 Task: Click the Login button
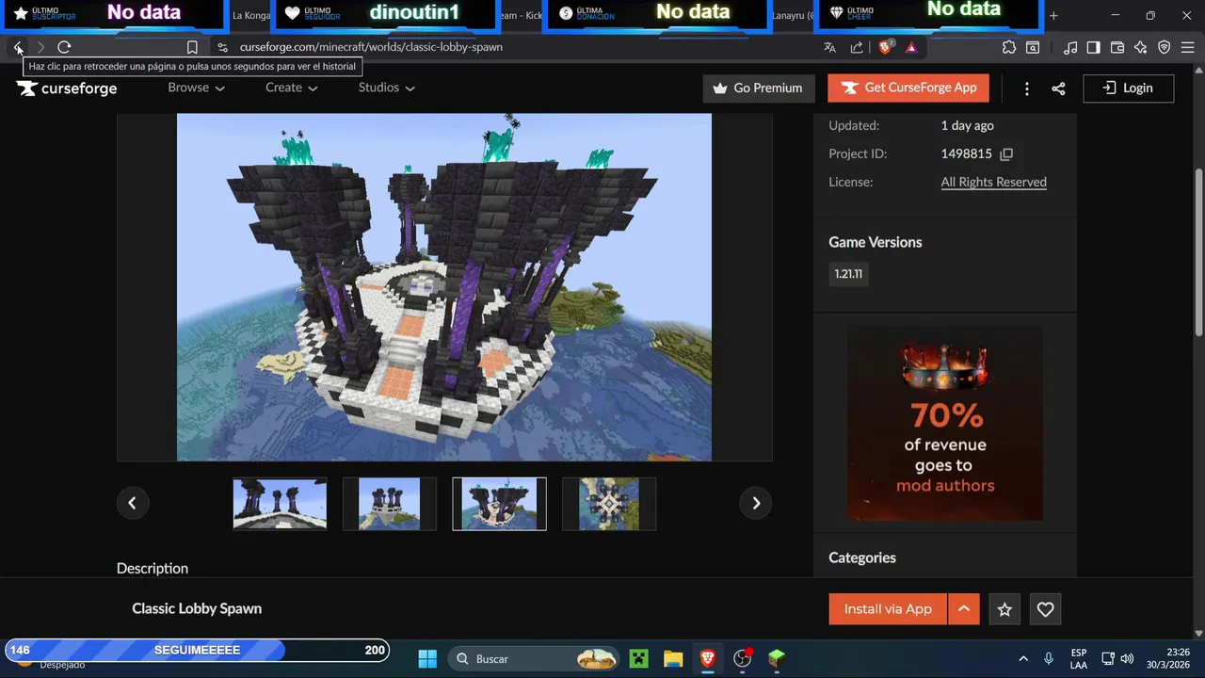(1128, 88)
